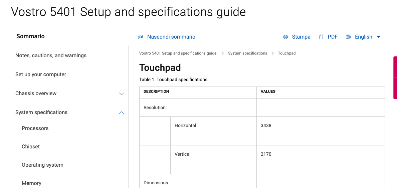
Task: Select English language link
Action: point(364,37)
